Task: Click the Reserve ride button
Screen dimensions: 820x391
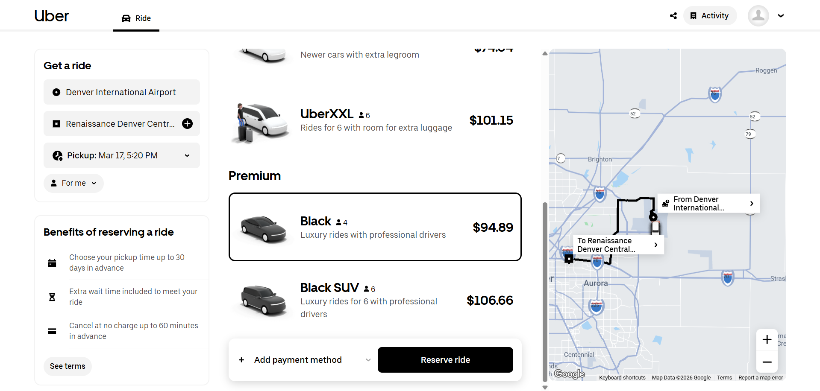Action: click(x=445, y=360)
